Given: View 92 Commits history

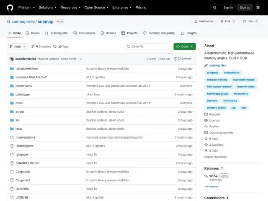Looking at the screenshot, I should 183,59.
